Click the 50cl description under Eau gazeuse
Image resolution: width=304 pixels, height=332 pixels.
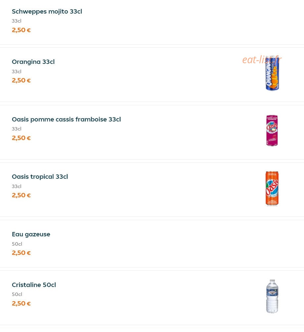pos(17,244)
